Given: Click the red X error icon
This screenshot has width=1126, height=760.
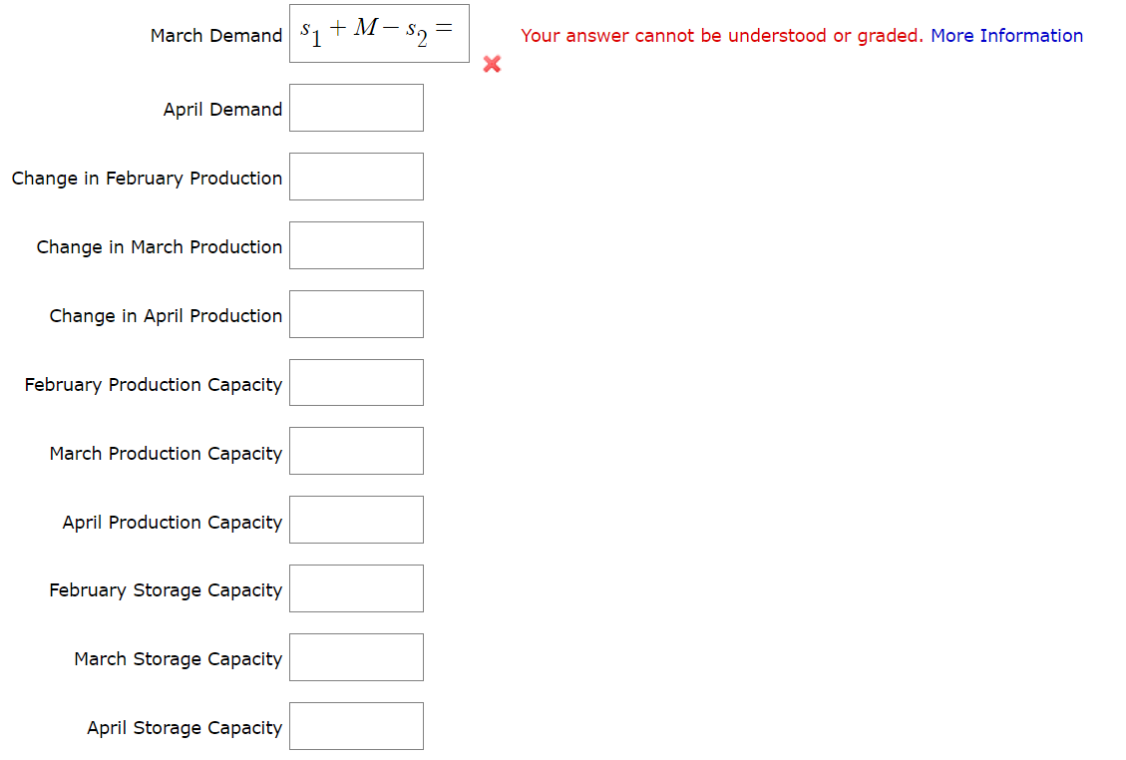Looking at the screenshot, I should [x=491, y=65].
